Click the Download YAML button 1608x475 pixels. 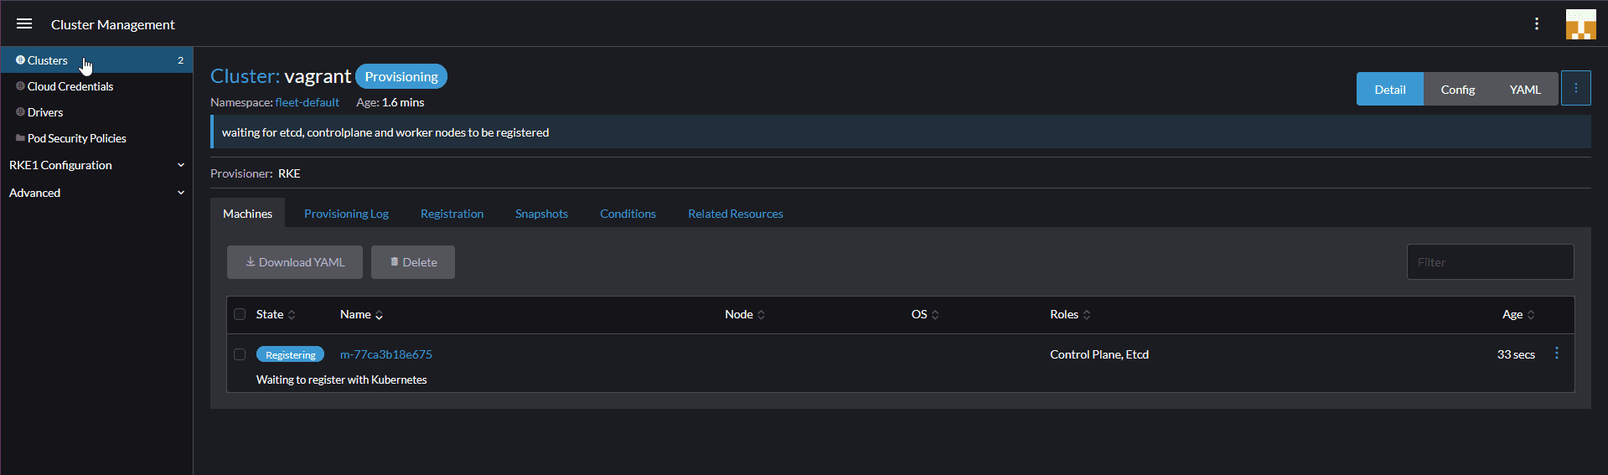[294, 262]
